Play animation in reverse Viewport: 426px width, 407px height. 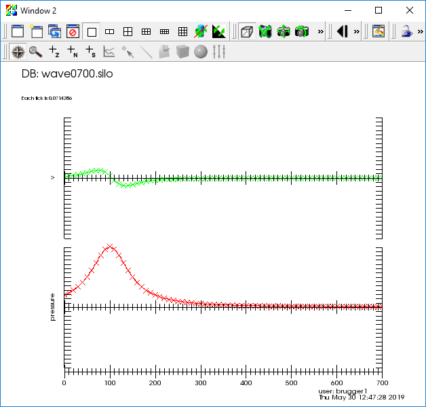pyautogui.click(x=342, y=31)
